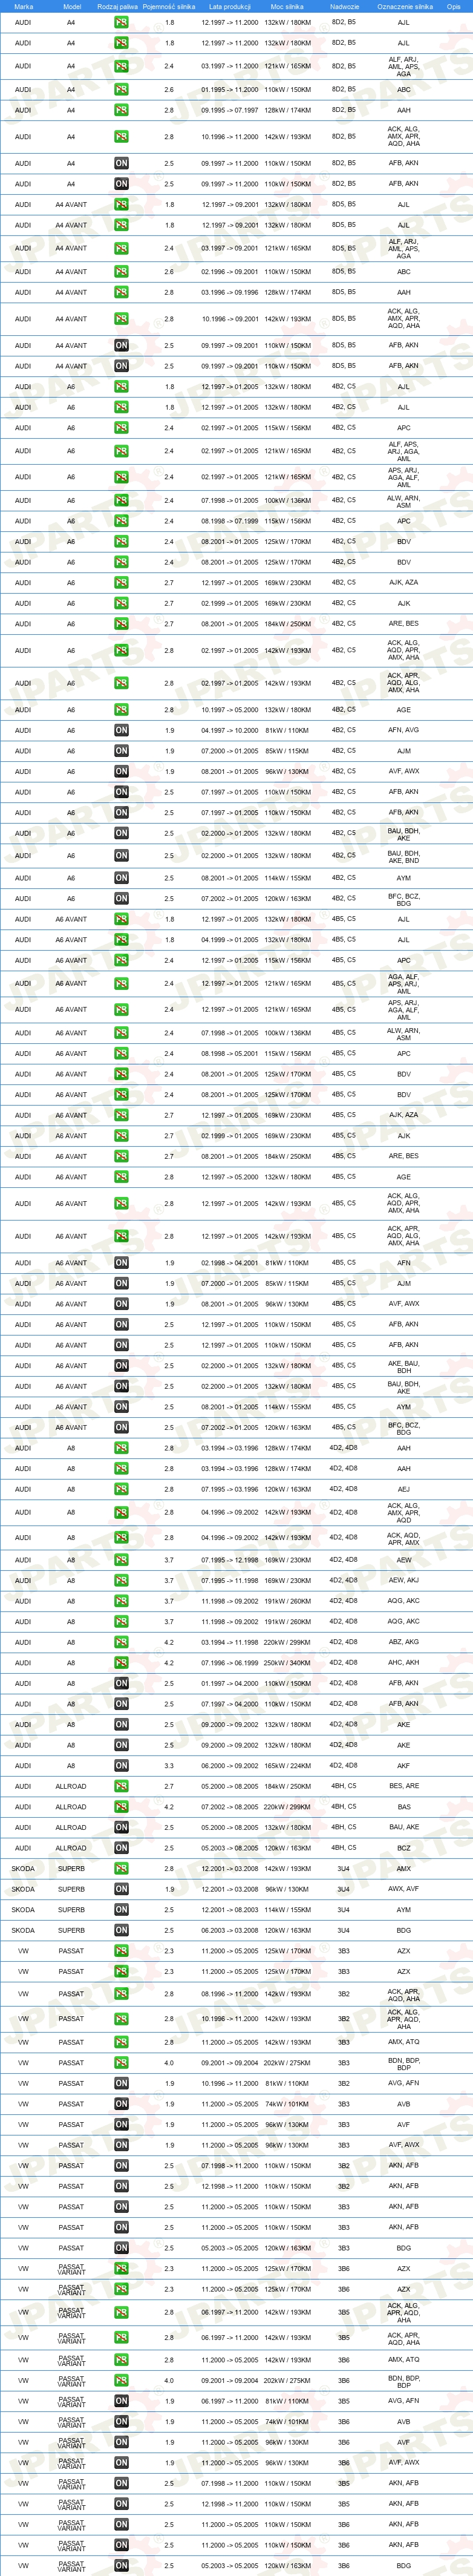The width and height of the screenshot is (473, 2576).
Task: Click the PB petrol icon in the Audi A4 2.6 ABC row
Action: [121, 90]
